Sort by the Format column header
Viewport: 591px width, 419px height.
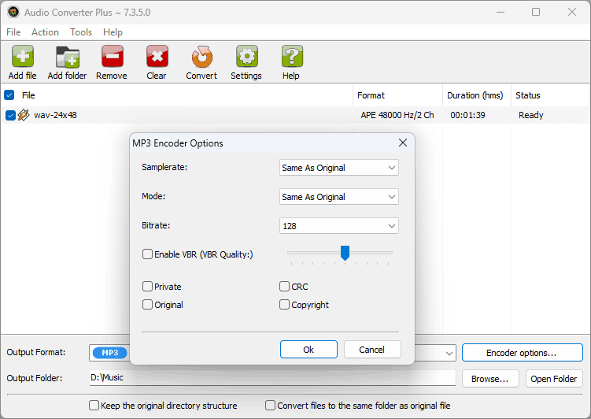(x=397, y=95)
